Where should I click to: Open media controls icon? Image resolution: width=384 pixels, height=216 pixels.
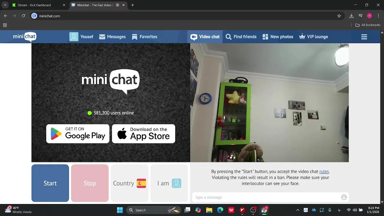pos(361,16)
